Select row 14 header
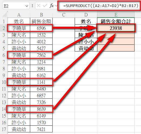Image resolution: width=141 pixels, height=134 pixels. click(4, 109)
